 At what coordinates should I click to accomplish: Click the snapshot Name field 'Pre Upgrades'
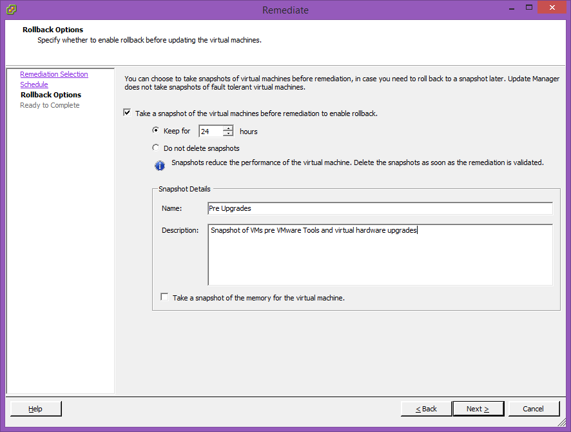(x=380, y=208)
